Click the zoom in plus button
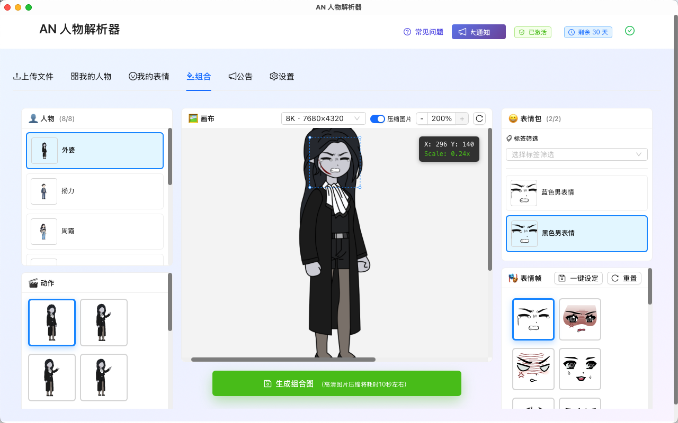 click(462, 118)
